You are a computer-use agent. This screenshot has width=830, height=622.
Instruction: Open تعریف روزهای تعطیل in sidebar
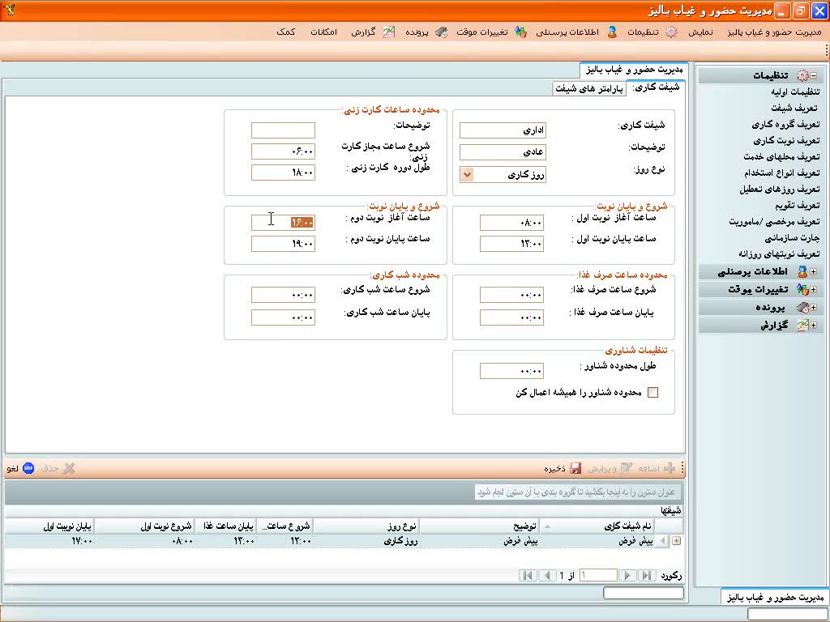click(x=779, y=190)
